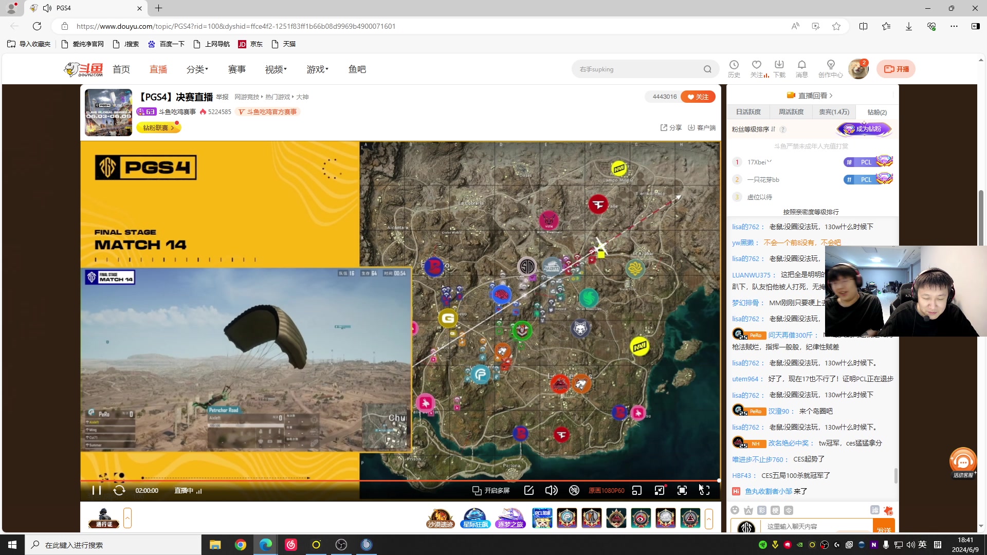Open the 关注 heart follow list
987x555 pixels.
(757, 69)
